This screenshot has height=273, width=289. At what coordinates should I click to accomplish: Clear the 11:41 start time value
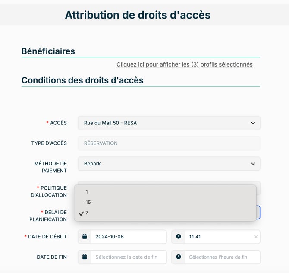click(x=256, y=237)
